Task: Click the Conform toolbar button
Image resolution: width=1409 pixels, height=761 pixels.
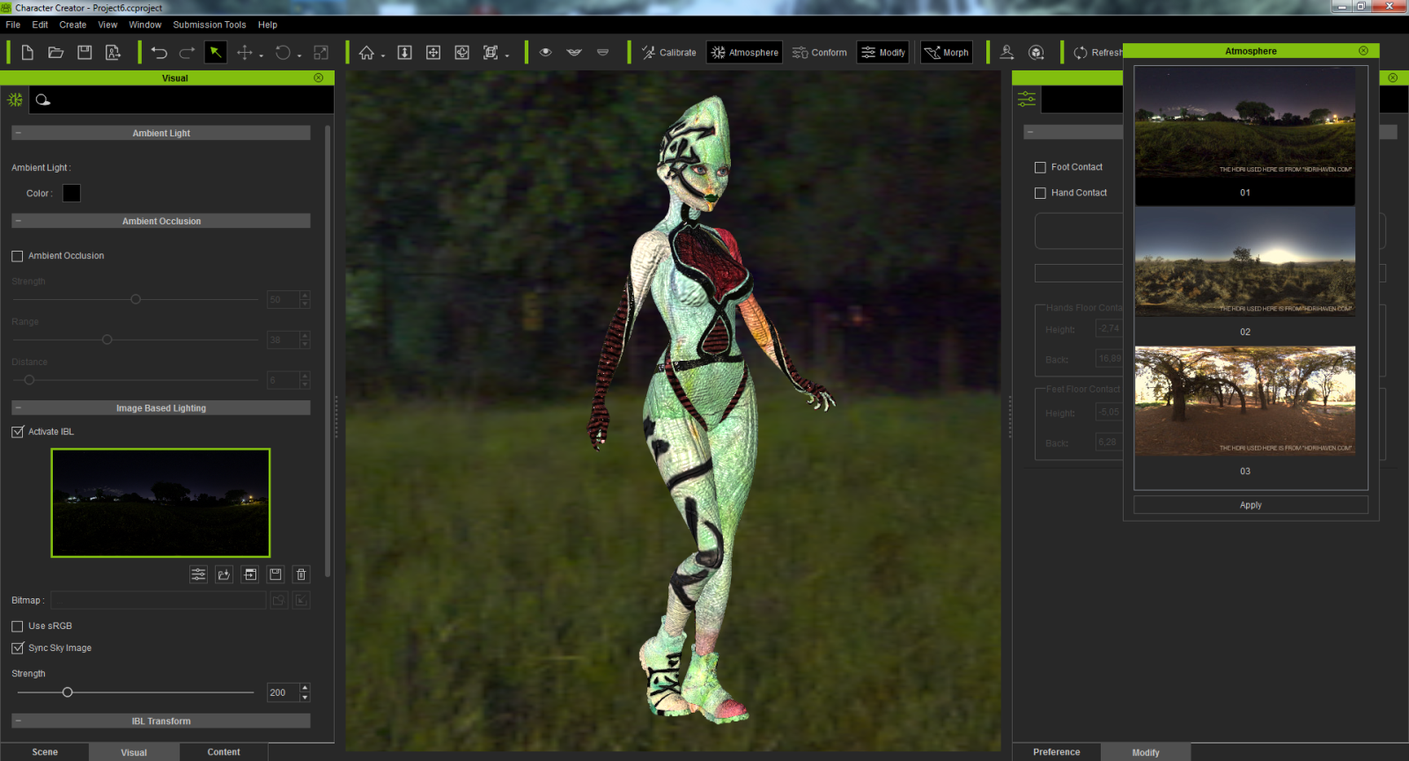Action: click(x=820, y=53)
